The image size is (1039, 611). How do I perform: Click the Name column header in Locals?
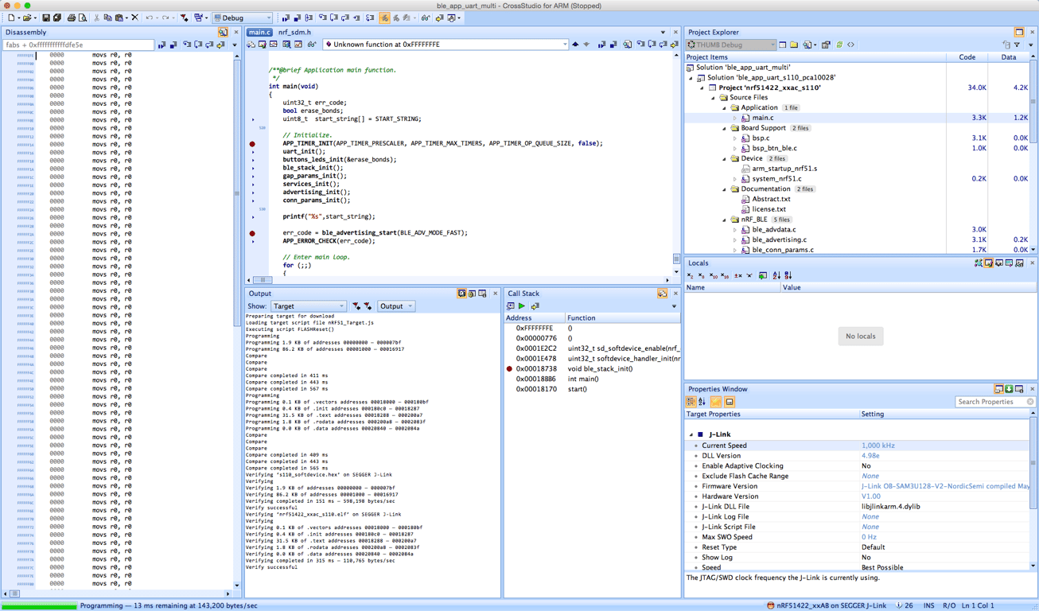pos(732,287)
